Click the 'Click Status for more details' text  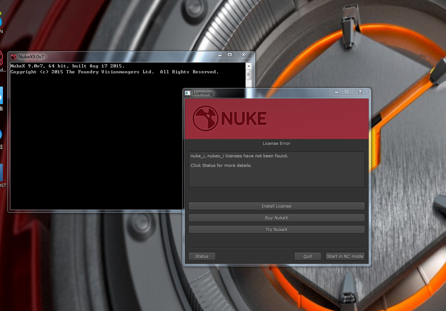pos(221,165)
